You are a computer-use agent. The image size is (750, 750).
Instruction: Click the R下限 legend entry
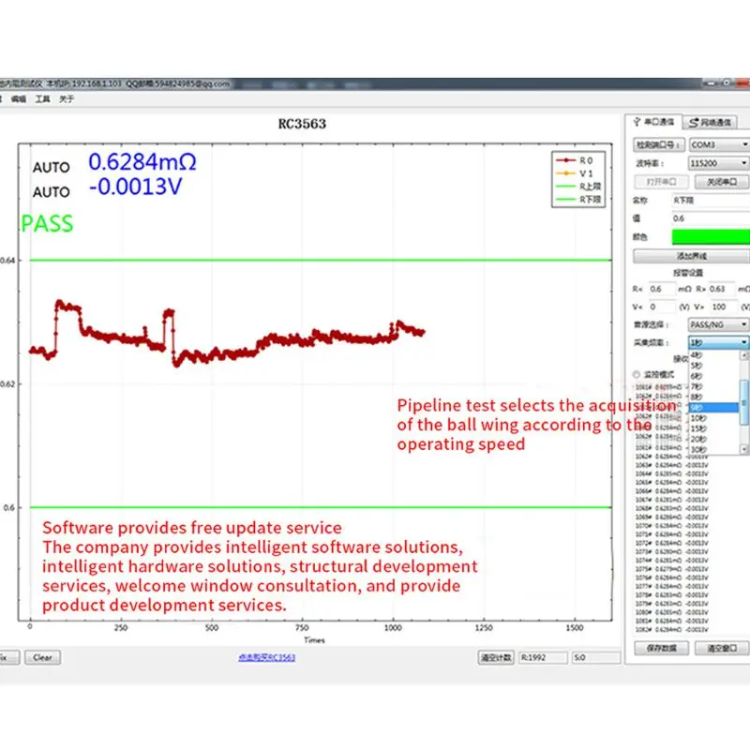(x=578, y=200)
